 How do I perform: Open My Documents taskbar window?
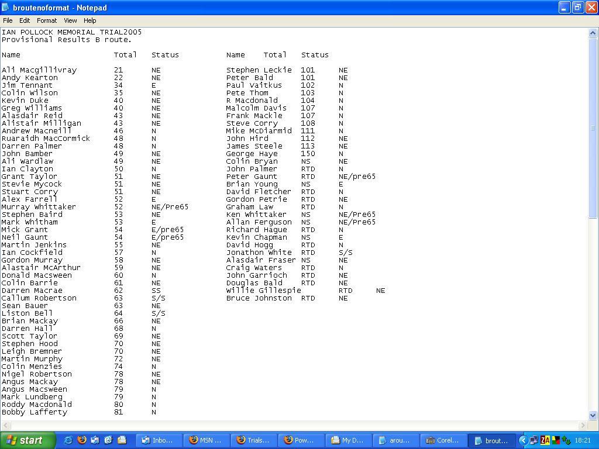pyautogui.click(x=347, y=440)
